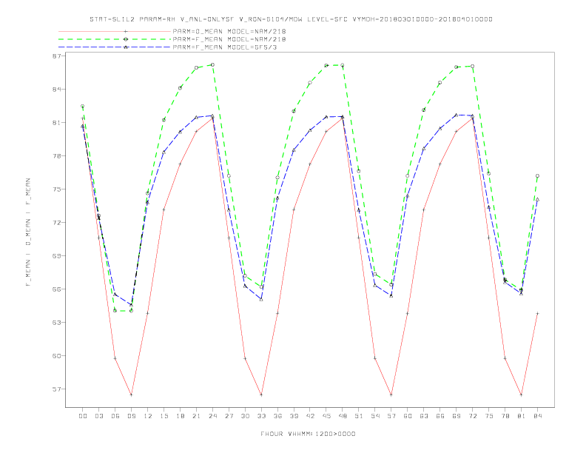586x453 pixels.
Task: Click the green NAM forecast circle at hour 00
Action: 83,106
